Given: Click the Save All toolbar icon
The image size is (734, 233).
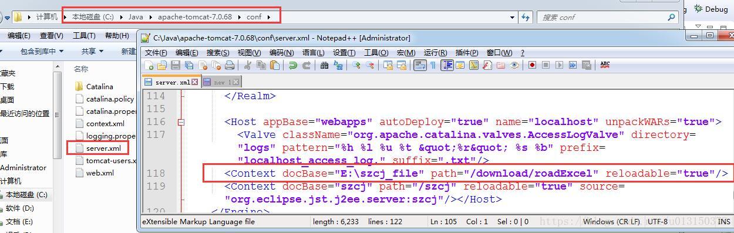Looking at the screenshot, I should coord(189,65).
